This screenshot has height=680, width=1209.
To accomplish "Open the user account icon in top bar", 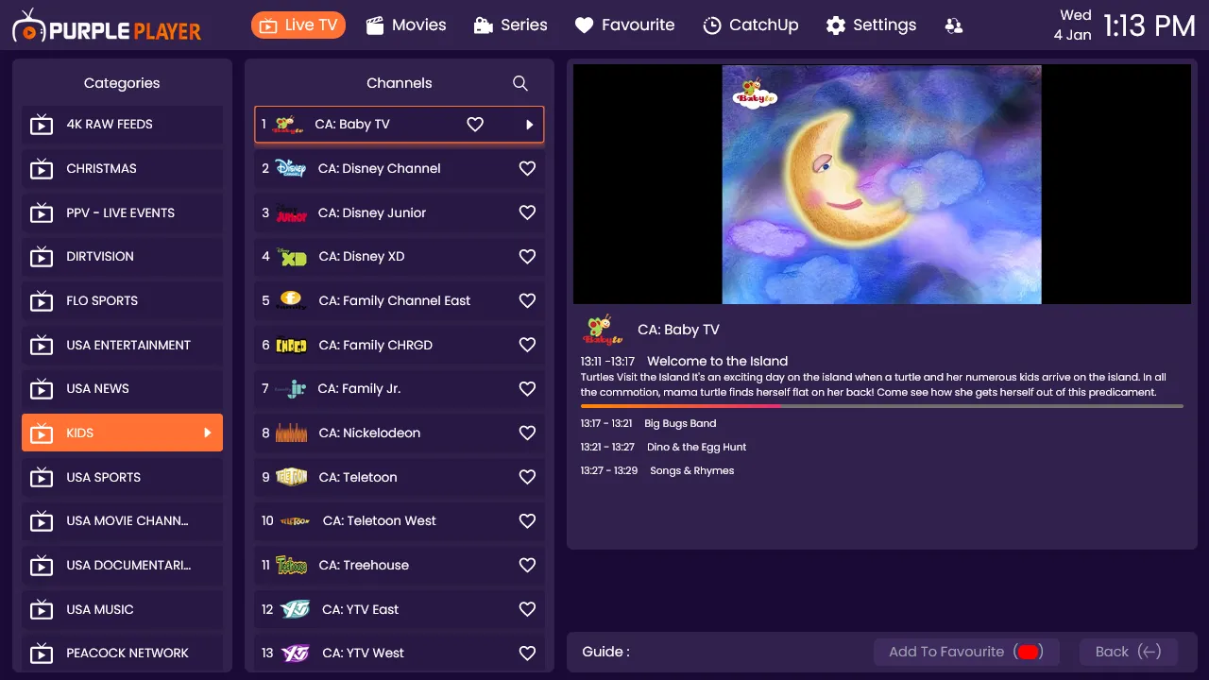I will pos(954,25).
